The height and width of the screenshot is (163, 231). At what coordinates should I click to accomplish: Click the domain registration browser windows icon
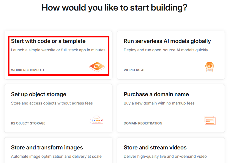click(x=210, y=120)
